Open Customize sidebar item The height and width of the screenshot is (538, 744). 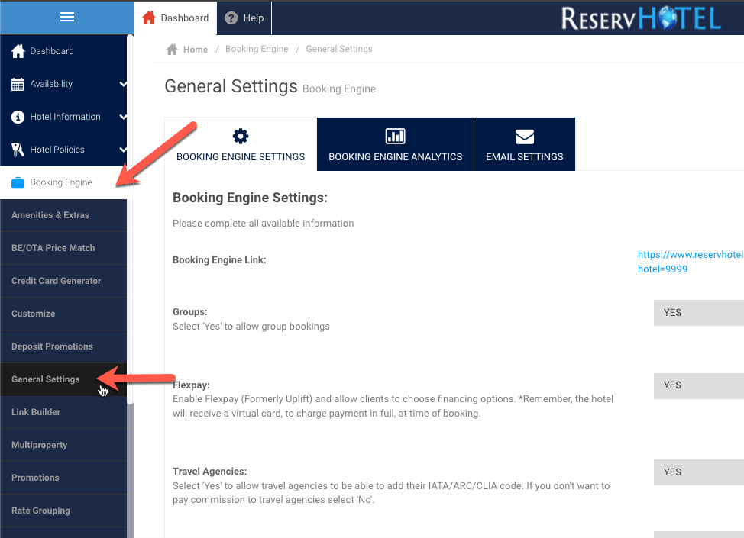[63, 314]
